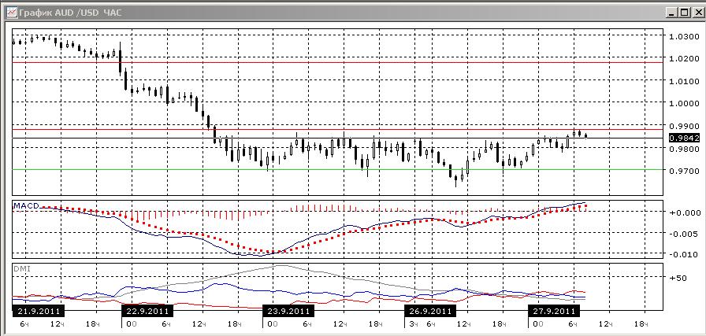Click the 0.9700 price axis label

(x=685, y=171)
